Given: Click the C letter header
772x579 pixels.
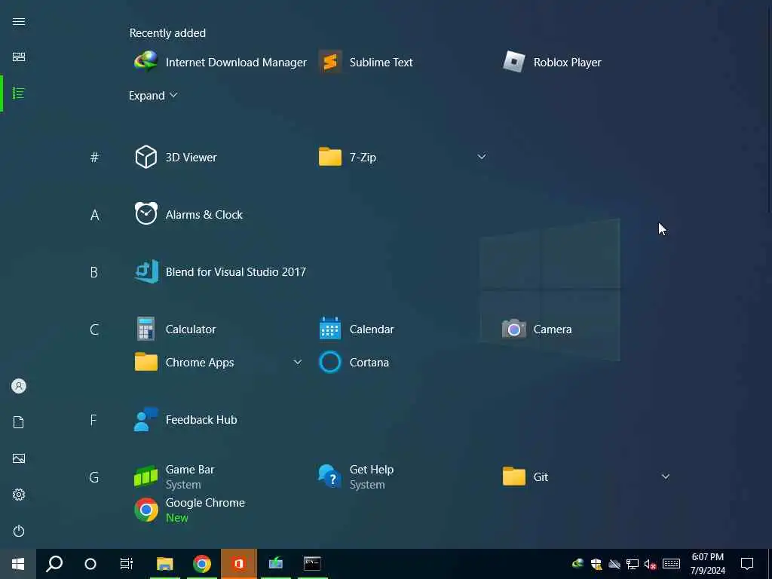Looking at the screenshot, I should [94, 329].
